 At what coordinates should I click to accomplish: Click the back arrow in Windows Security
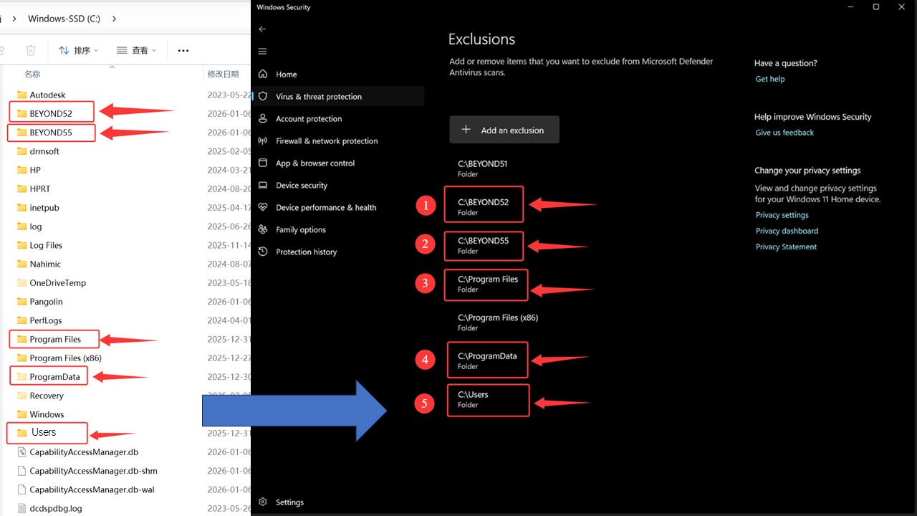[262, 29]
